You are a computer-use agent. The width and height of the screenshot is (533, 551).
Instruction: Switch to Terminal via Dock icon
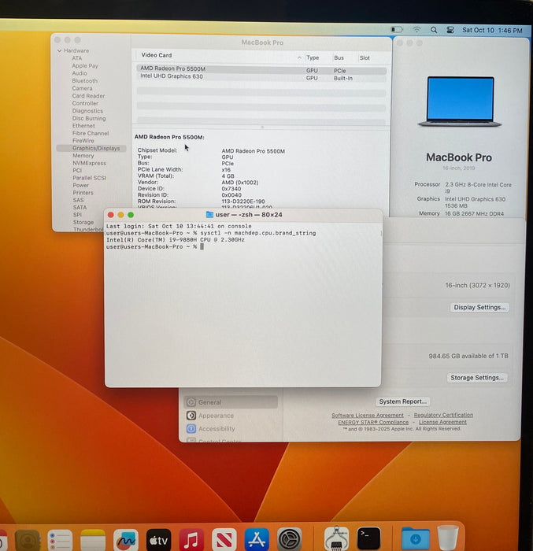[368, 538]
